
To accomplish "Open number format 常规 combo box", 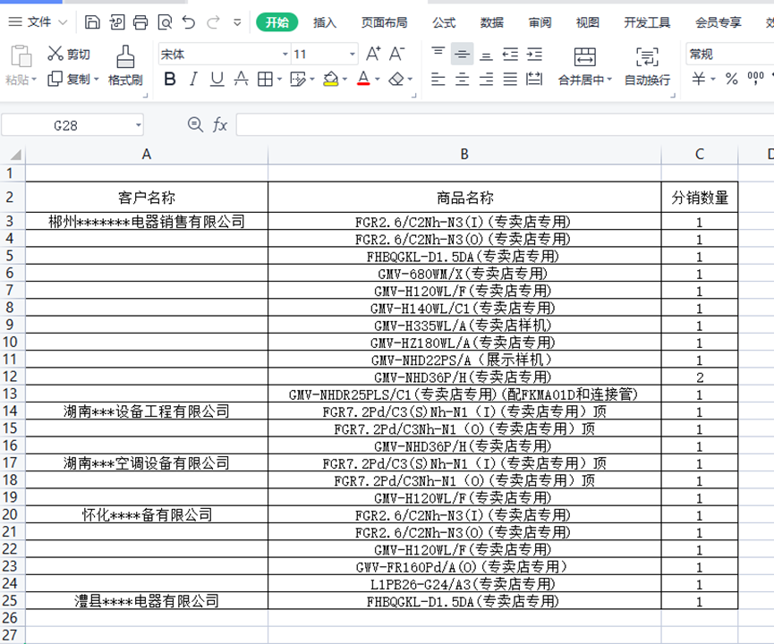I will (x=729, y=54).
